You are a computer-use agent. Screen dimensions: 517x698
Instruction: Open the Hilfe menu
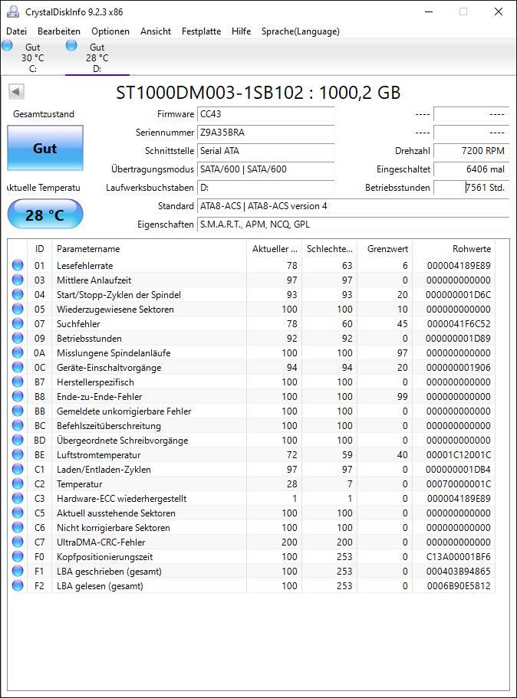(x=241, y=31)
